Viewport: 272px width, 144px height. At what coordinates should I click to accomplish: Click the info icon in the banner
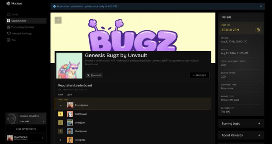click(x=54, y=6)
